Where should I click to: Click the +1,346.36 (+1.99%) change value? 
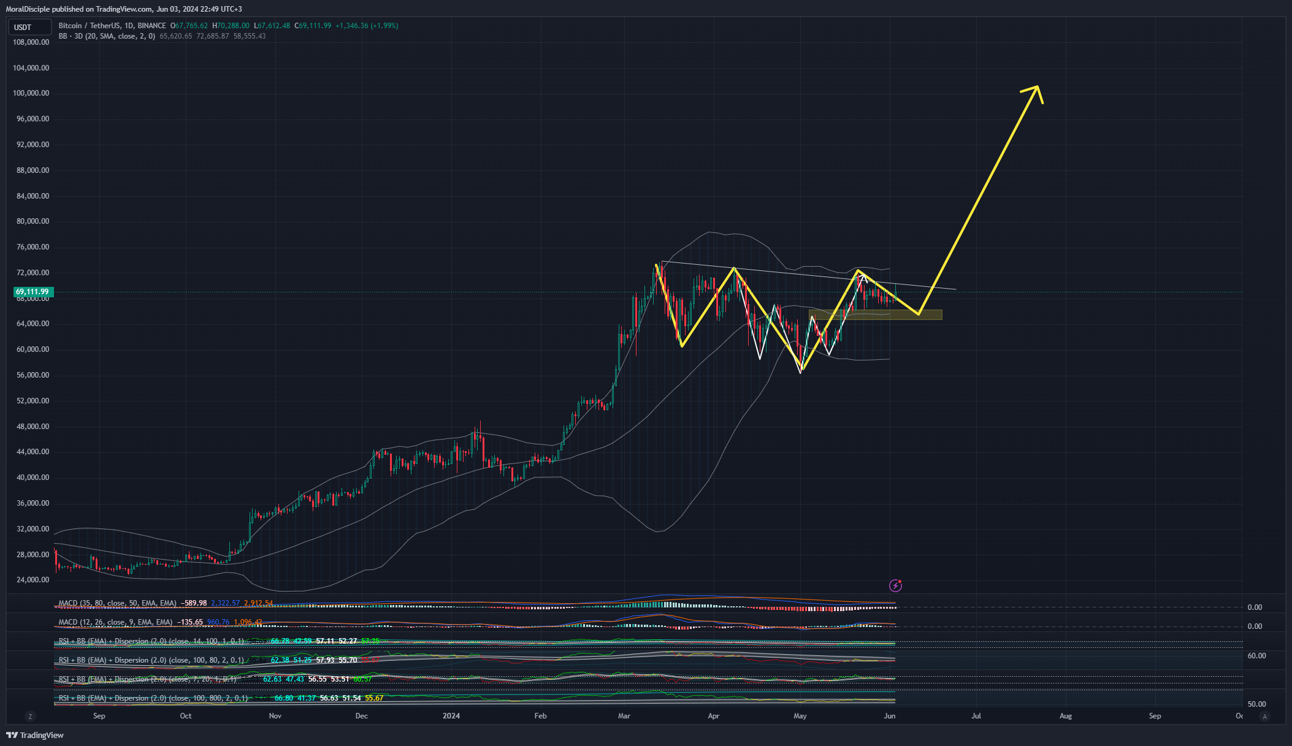pyautogui.click(x=367, y=26)
